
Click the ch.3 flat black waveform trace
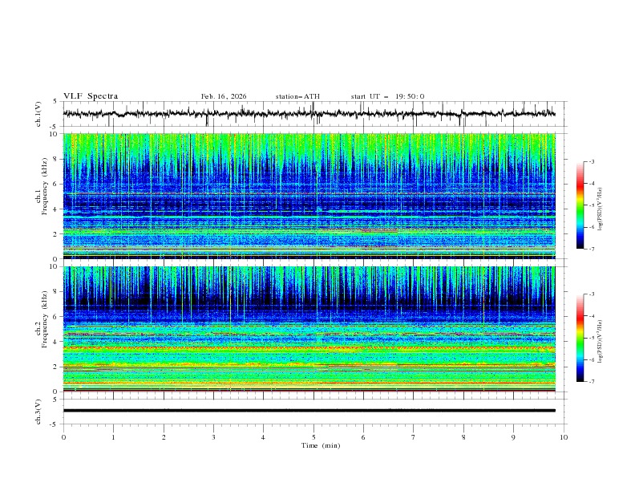(309, 411)
